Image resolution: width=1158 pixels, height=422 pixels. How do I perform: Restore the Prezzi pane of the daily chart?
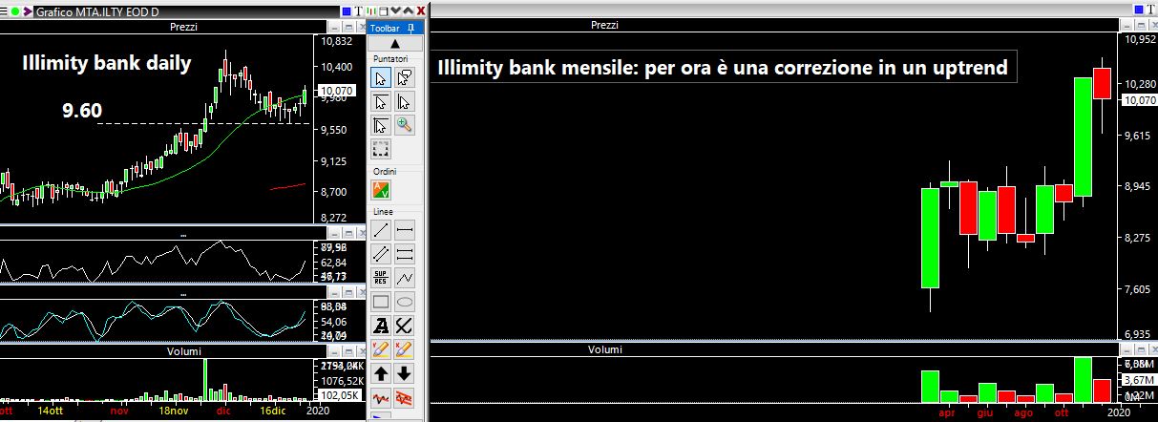(x=348, y=27)
